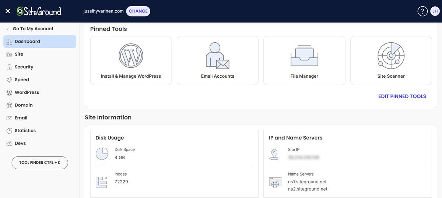Go back via Go To My Account

pyautogui.click(x=29, y=29)
